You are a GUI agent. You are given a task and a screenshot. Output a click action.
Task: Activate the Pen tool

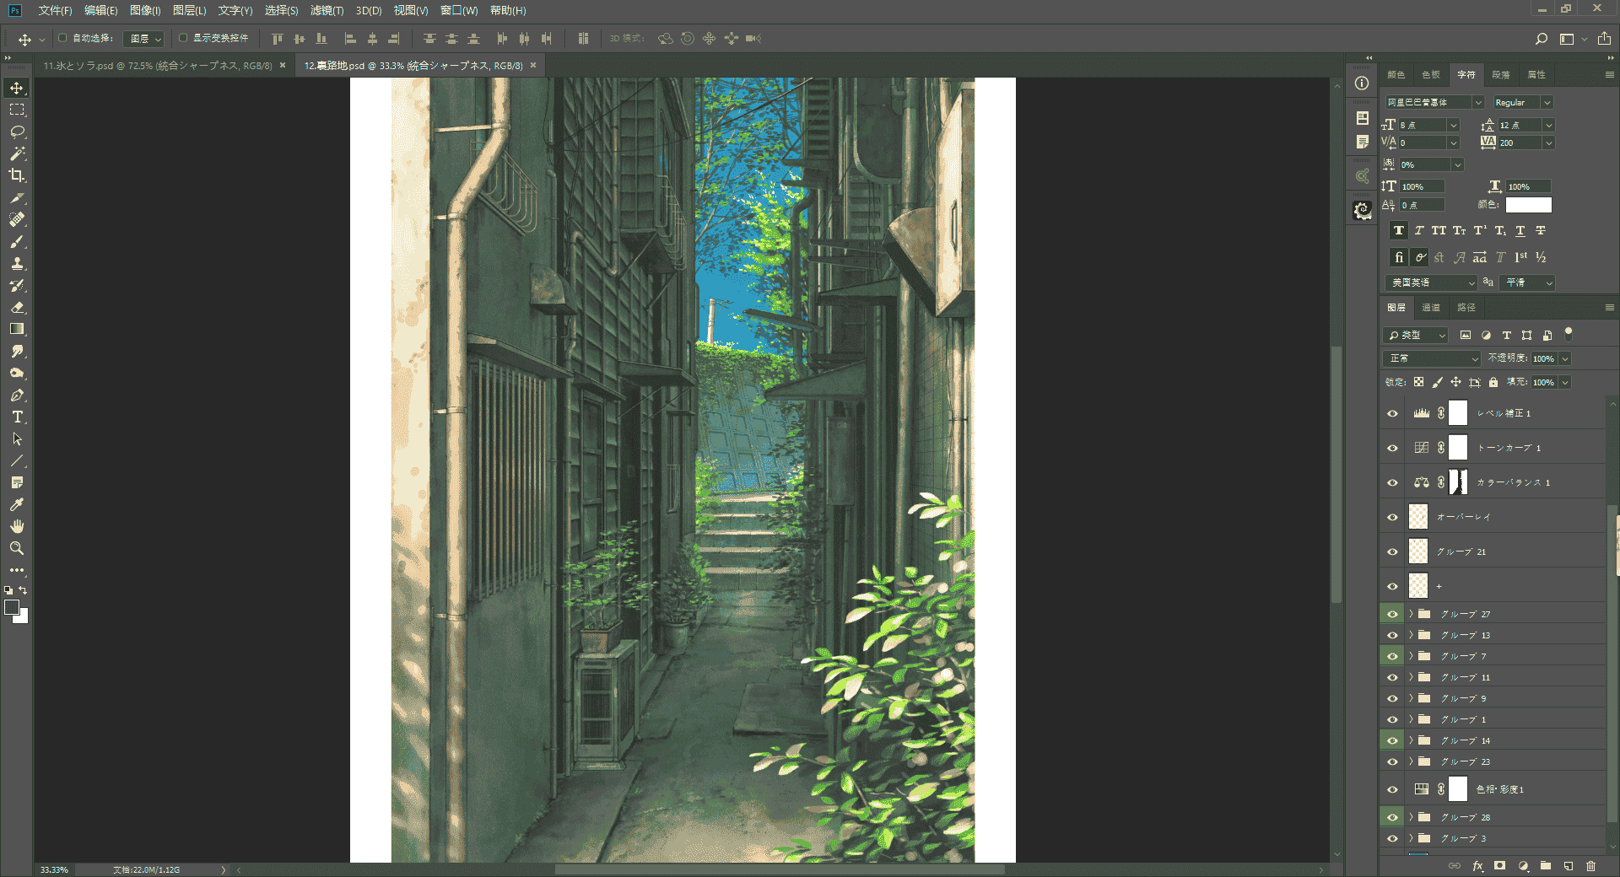(17, 395)
